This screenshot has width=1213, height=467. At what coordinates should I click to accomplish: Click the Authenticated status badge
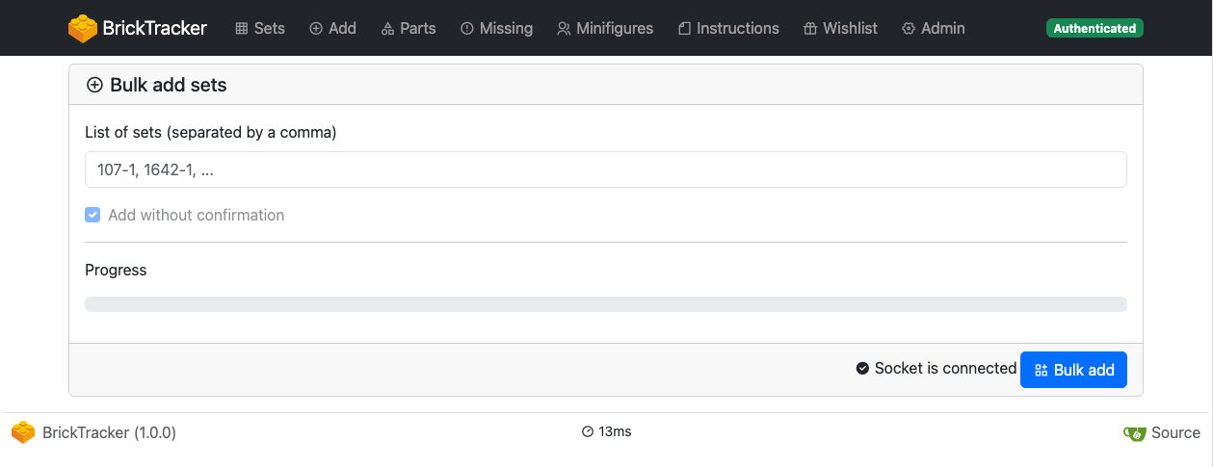(1094, 29)
